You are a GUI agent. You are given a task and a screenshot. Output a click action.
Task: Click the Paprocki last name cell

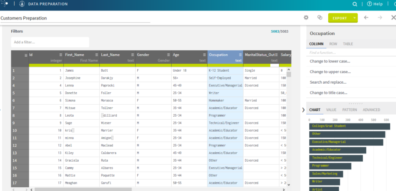(x=118, y=86)
